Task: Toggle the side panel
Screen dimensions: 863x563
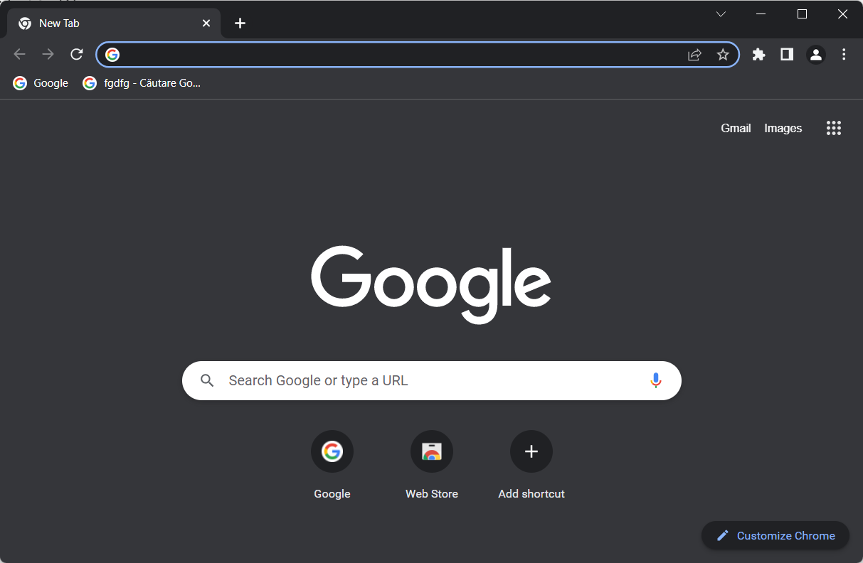Action: [x=787, y=54]
